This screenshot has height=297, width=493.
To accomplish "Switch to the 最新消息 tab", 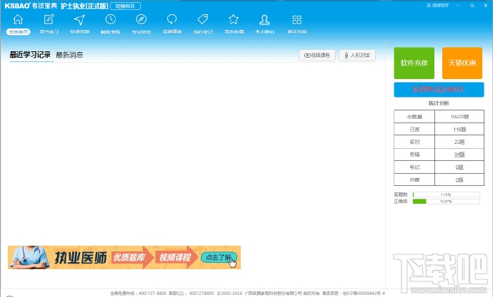I will click(x=69, y=55).
